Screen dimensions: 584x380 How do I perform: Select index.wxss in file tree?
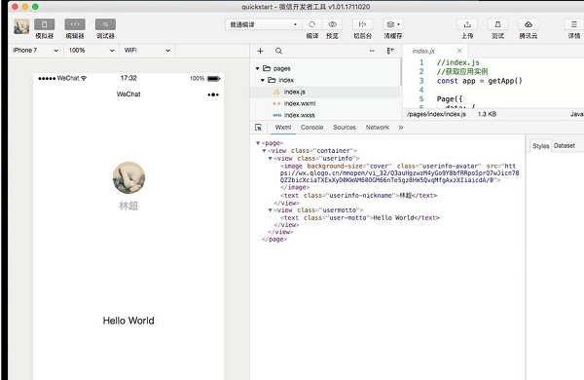pos(325,115)
